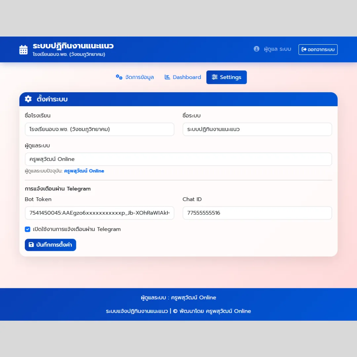The height and width of the screenshot is (357, 357).
Task: Click the ออกจากระบบ logout button
Action: pyautogui.click(x=318, y=49)
